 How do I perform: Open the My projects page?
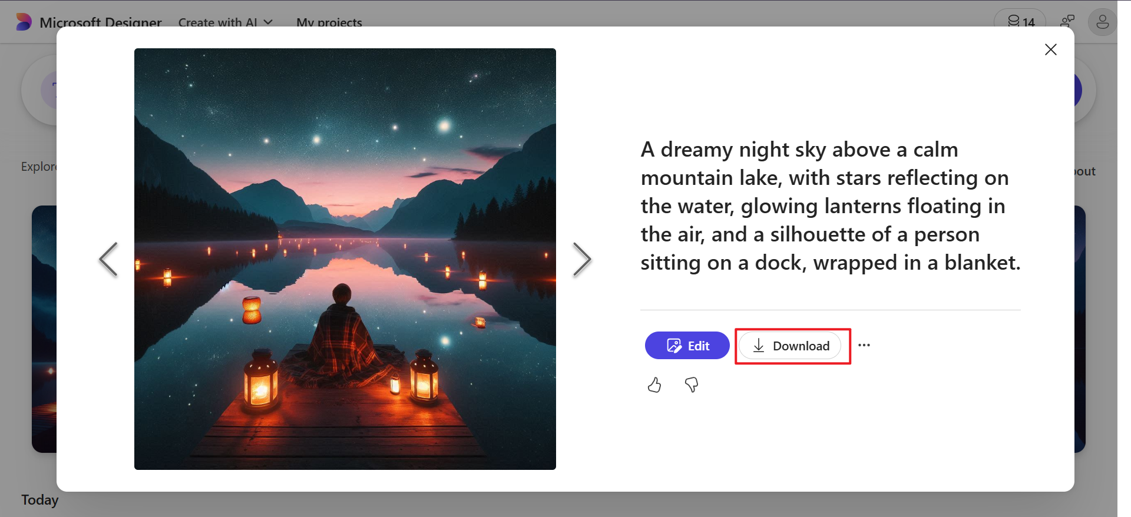[329, 22]
